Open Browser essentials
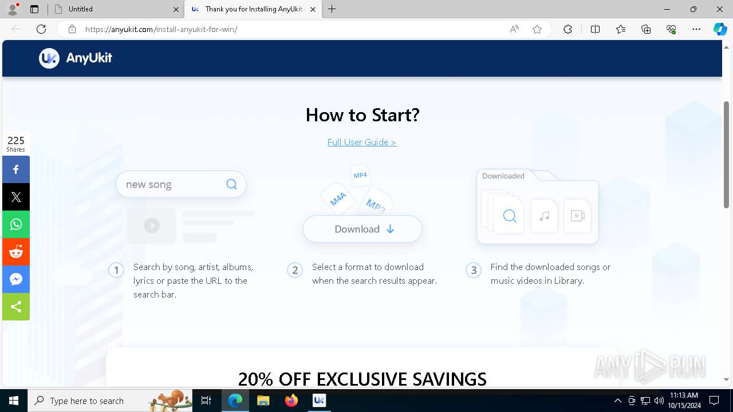The width and height of the screenshot is (733, 412). coord(671,29)
